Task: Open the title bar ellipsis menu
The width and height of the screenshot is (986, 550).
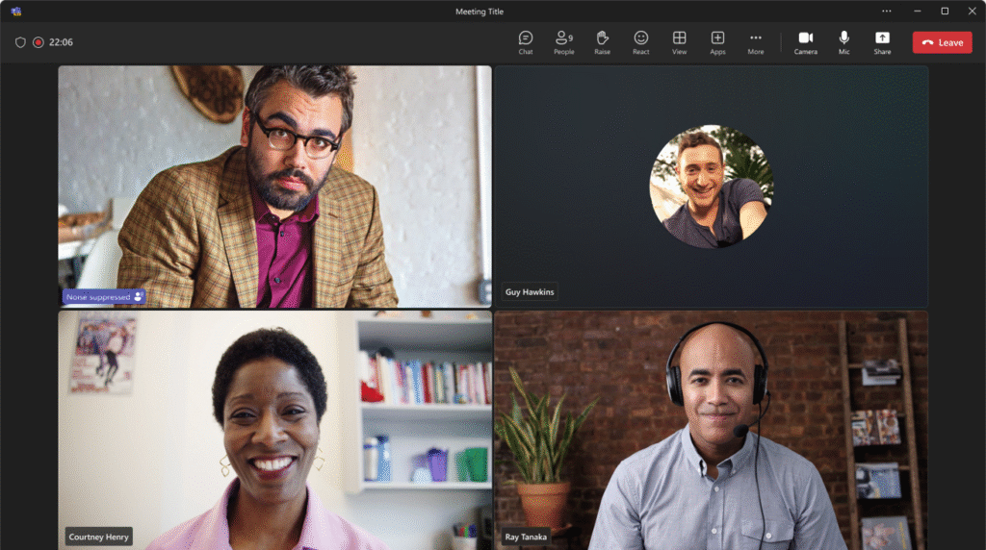Action: [887, 12]
